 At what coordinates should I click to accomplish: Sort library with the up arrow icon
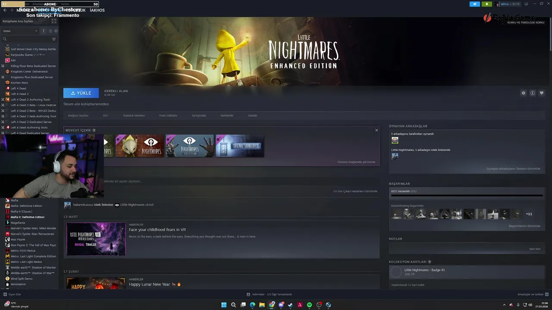pyautogui.click(x=43, y=31)
